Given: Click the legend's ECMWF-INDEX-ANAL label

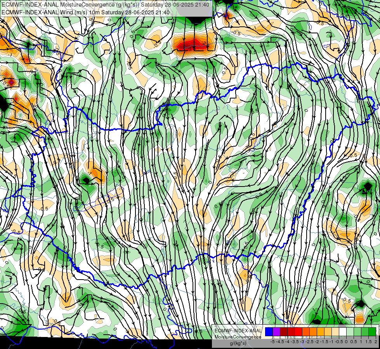Looking at the screenshot, I should point(238,331).
